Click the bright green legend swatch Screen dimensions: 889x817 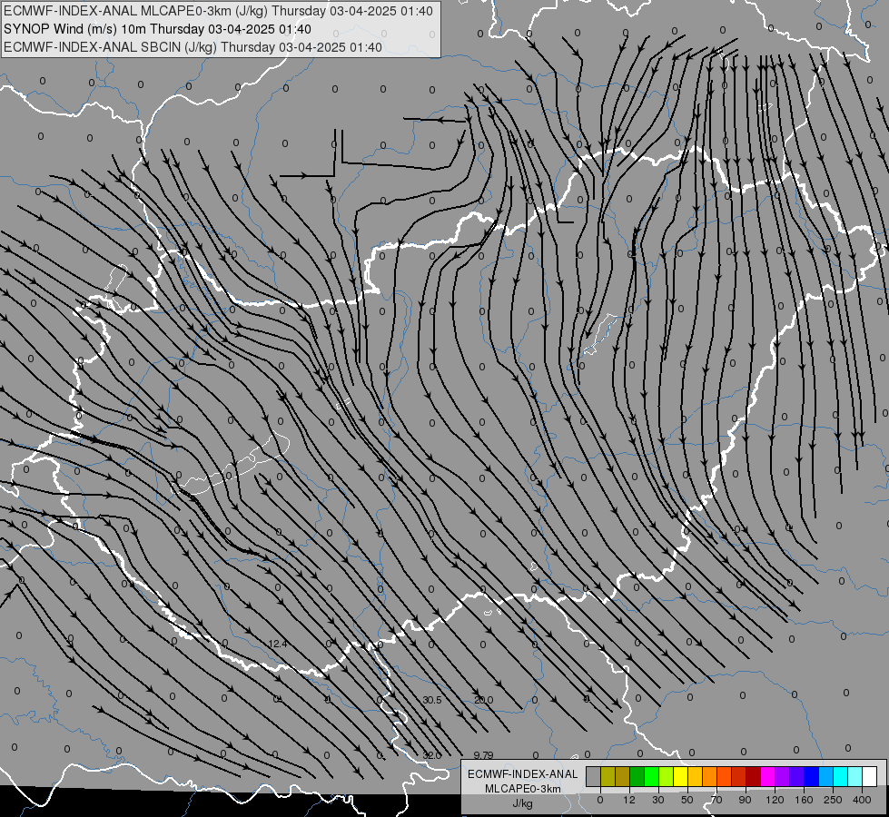click(651, 776)
